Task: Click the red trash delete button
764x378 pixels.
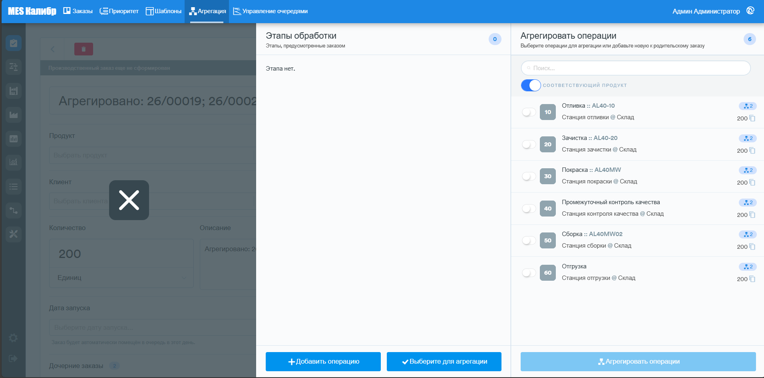Action: pyautogui.click(x=84, y=49)
